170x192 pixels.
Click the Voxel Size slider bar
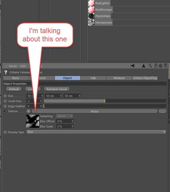point(105,101)
